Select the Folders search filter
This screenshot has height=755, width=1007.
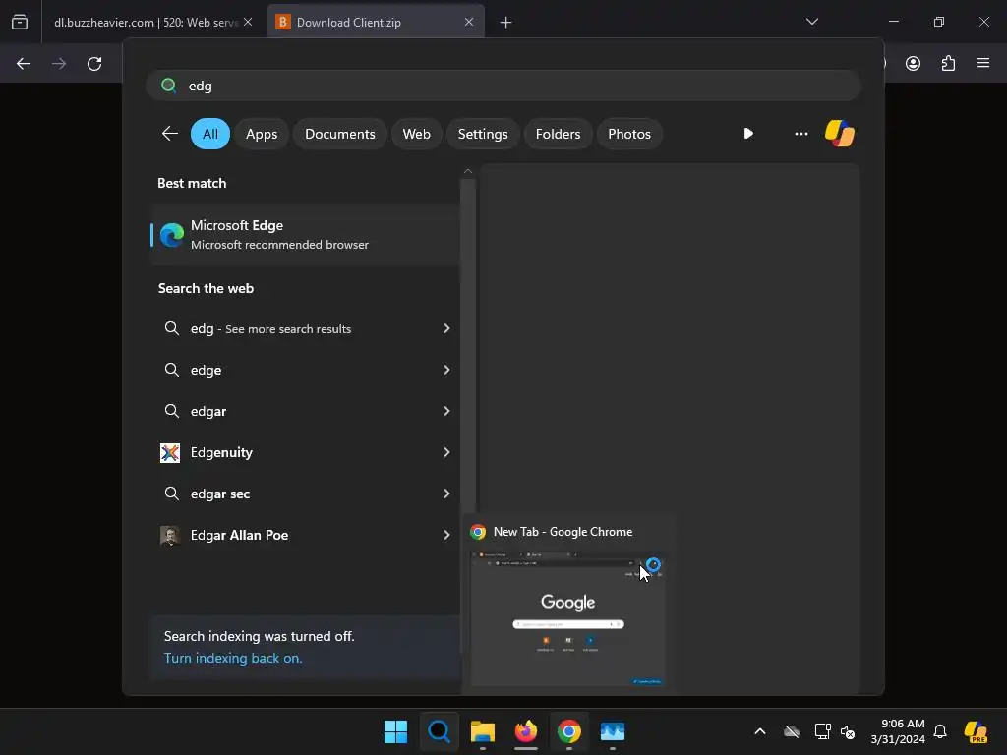[559, 134]
